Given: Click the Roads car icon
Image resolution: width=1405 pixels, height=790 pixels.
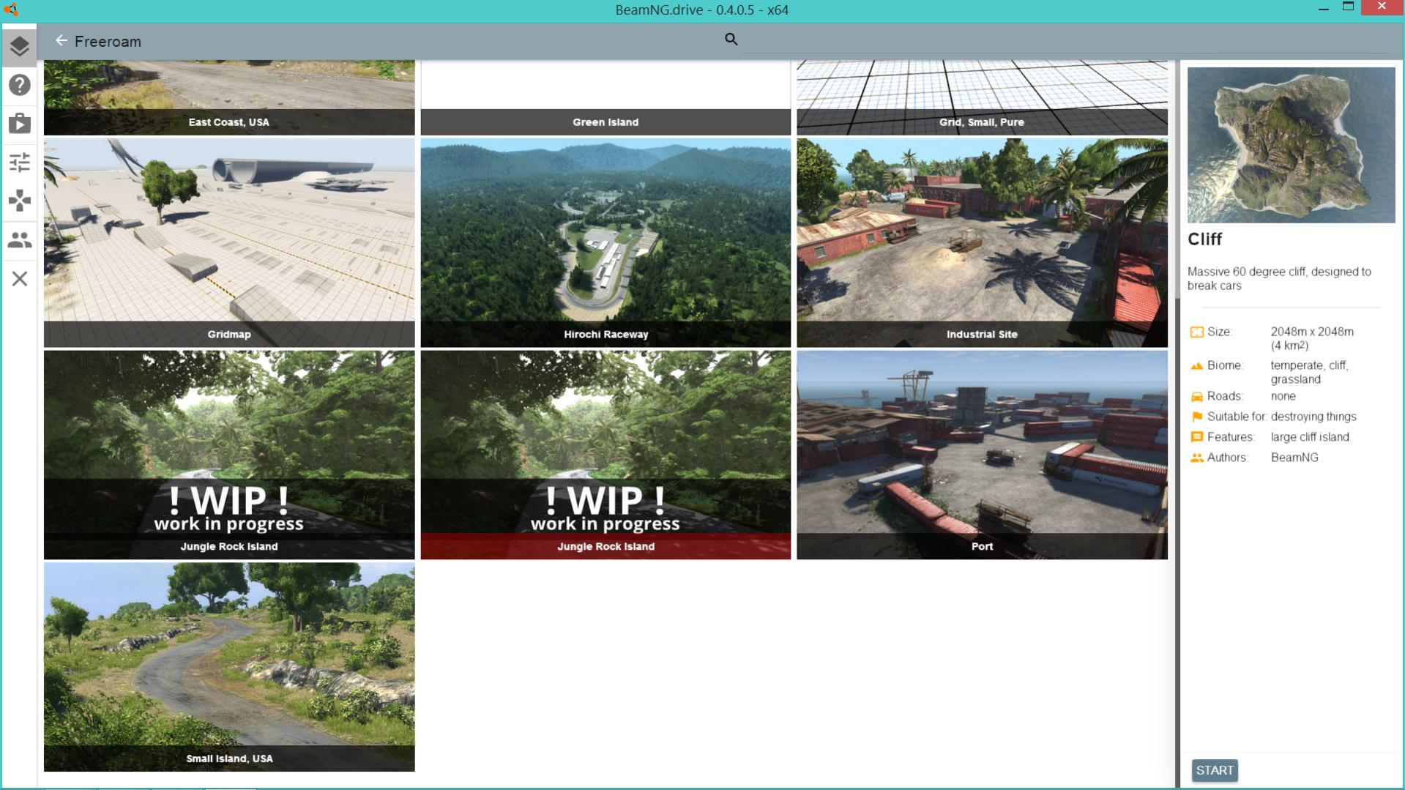Looking at the screenshot, I should [1196, 397].
